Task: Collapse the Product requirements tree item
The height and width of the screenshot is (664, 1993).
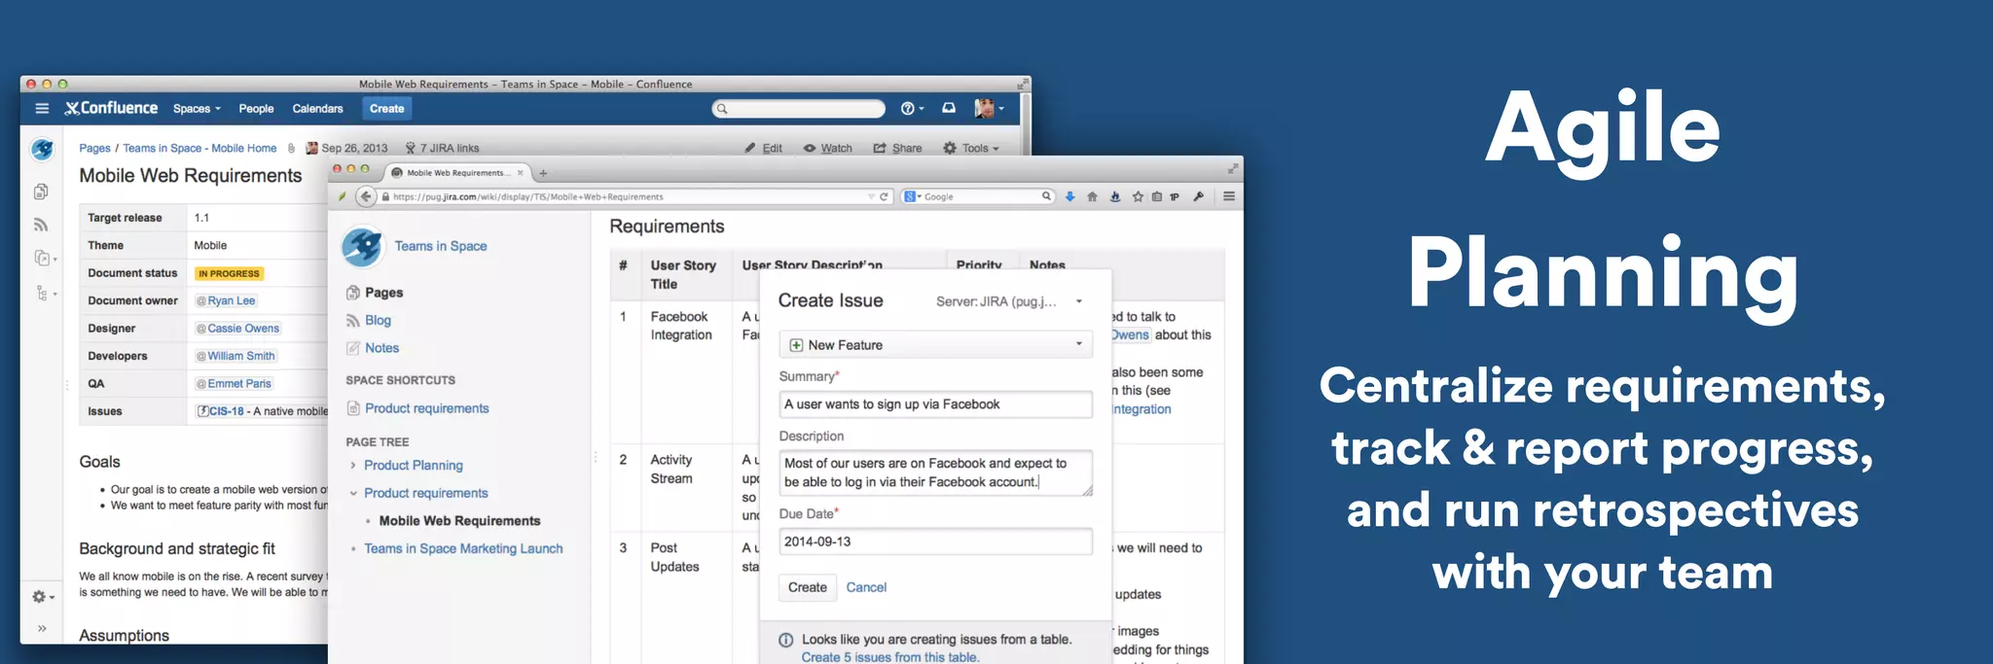Action: [x=353, y=494]
